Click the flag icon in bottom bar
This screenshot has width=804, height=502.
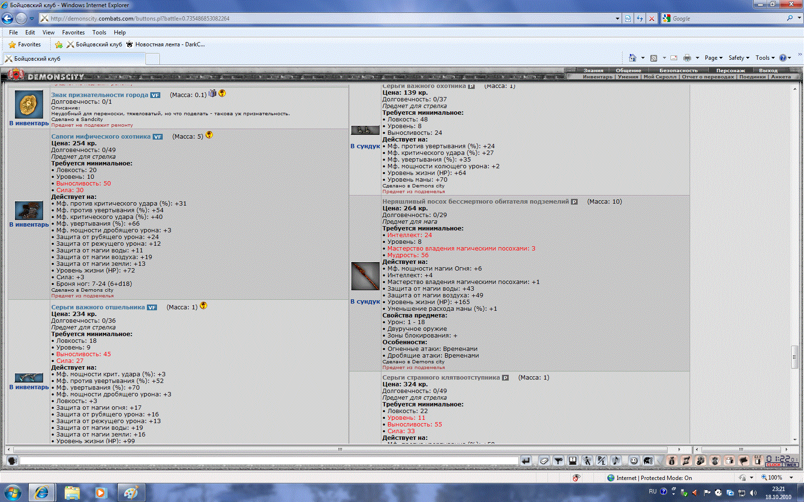[744, 460]
